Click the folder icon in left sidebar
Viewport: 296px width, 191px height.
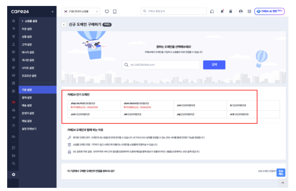pyautogui.click(x=14, y=156)
